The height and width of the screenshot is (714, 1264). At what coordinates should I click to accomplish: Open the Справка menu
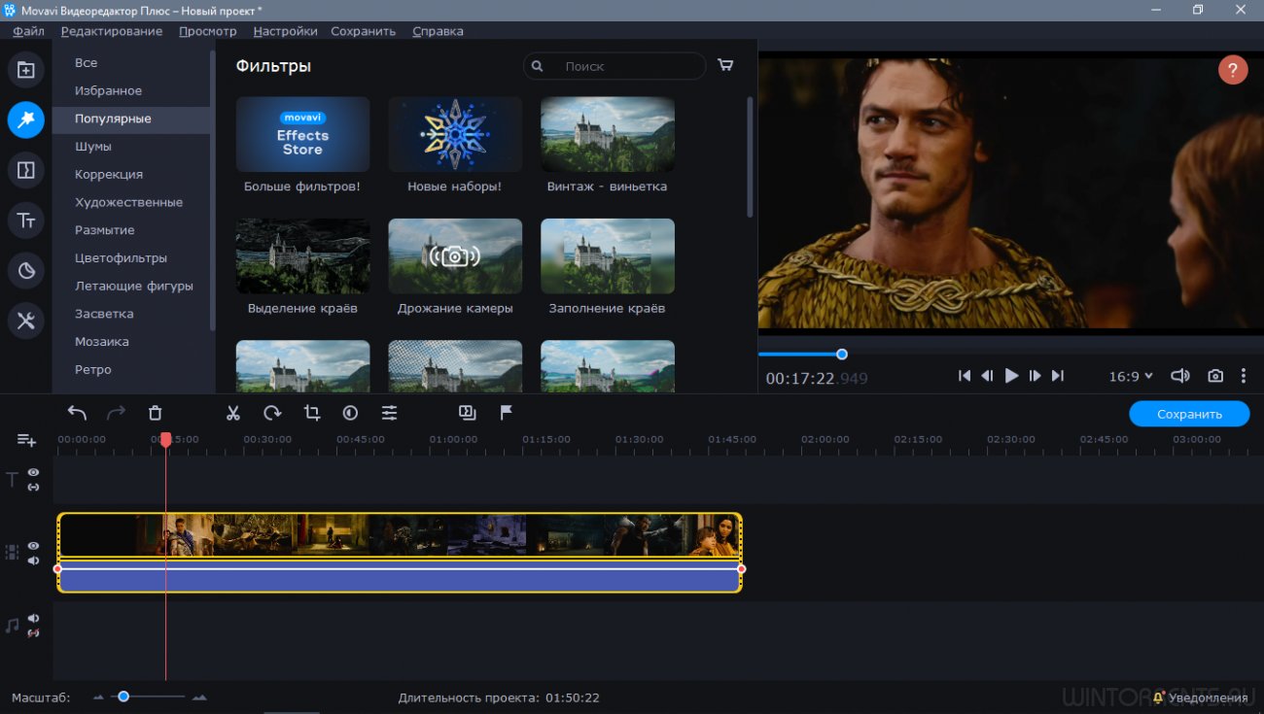point(438,31)
